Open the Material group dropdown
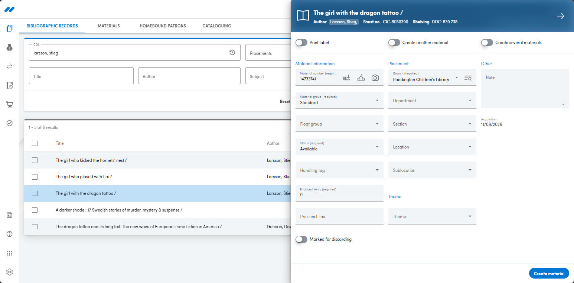Image resolution: width=574 pixels, height=283 pixels. point(339,100)
